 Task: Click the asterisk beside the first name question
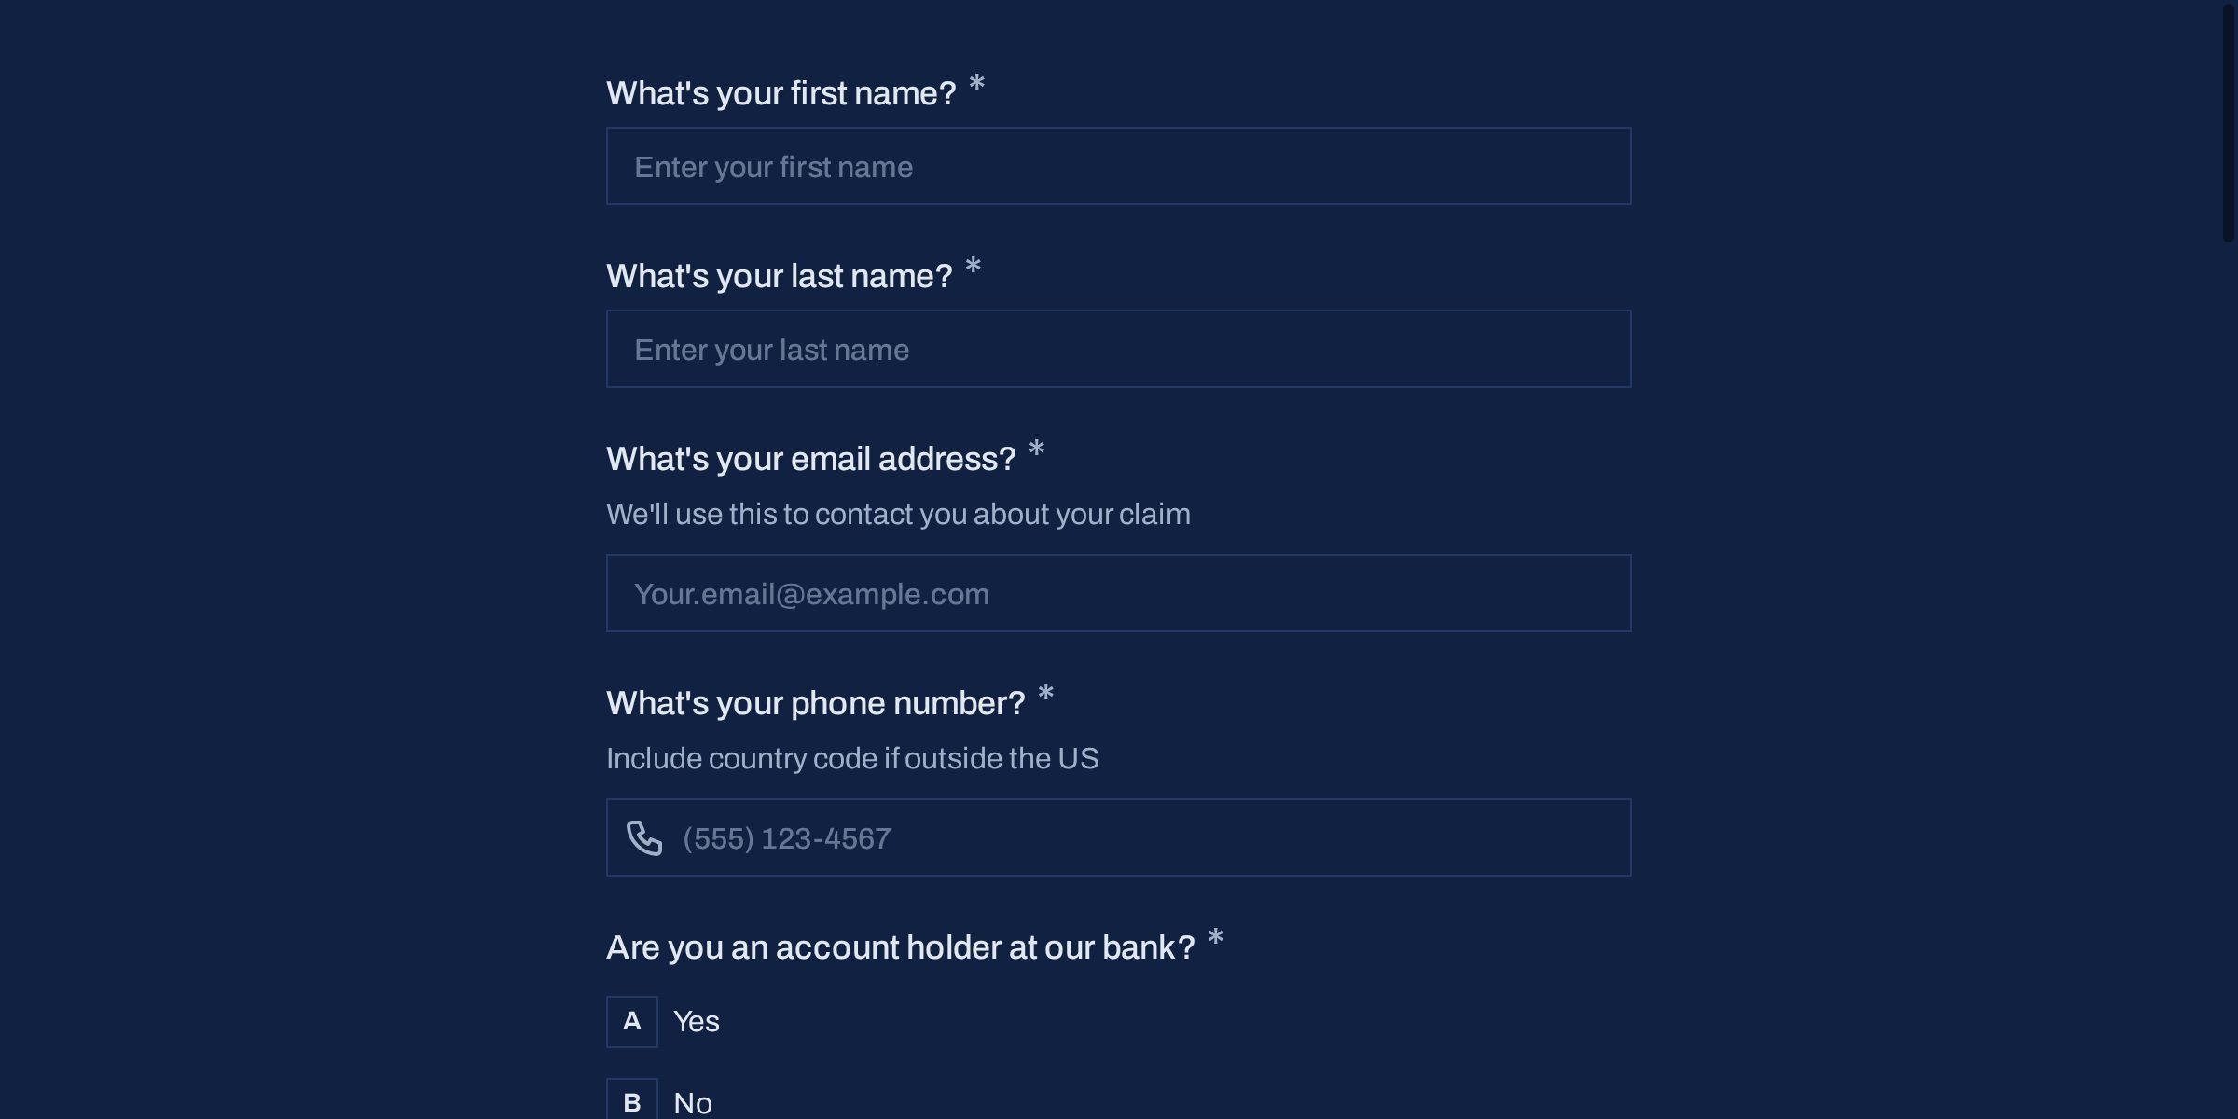coord(976,84)
